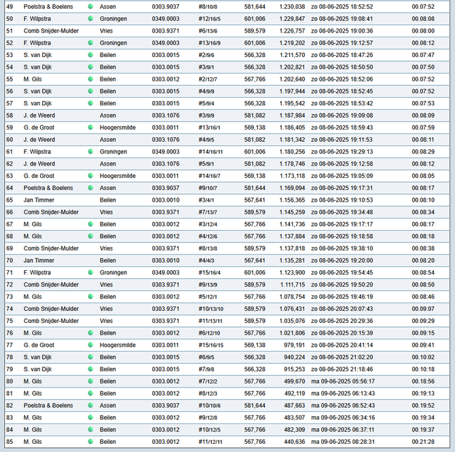Click Groningen cell in row 71

coord(113,273)
